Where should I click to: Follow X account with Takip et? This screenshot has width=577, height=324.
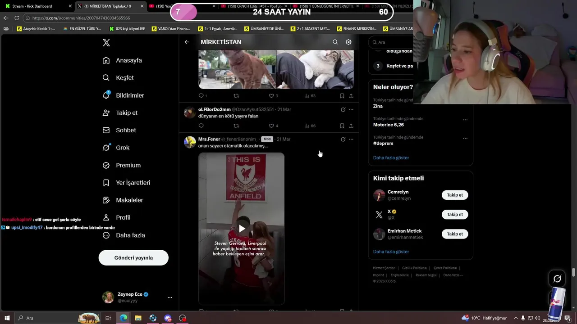point(455,215)
